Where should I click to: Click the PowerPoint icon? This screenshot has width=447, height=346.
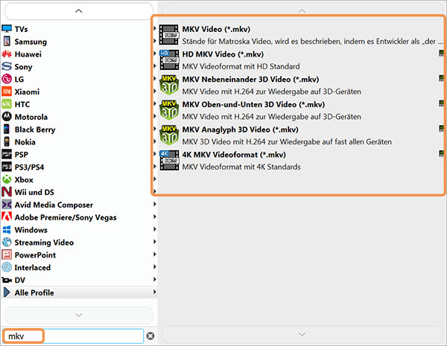[7, 254]
